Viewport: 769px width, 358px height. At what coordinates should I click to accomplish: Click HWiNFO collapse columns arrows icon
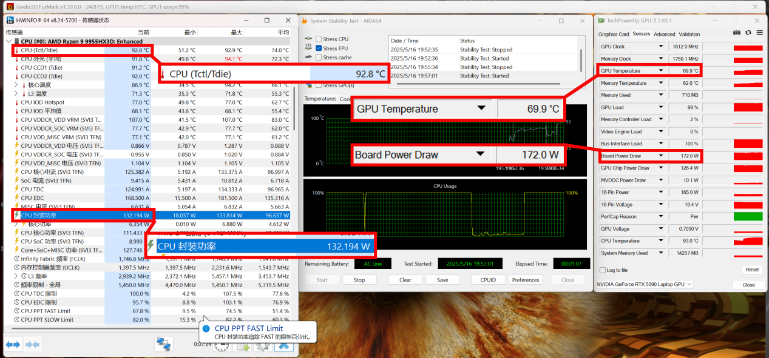tap(32, 344)
